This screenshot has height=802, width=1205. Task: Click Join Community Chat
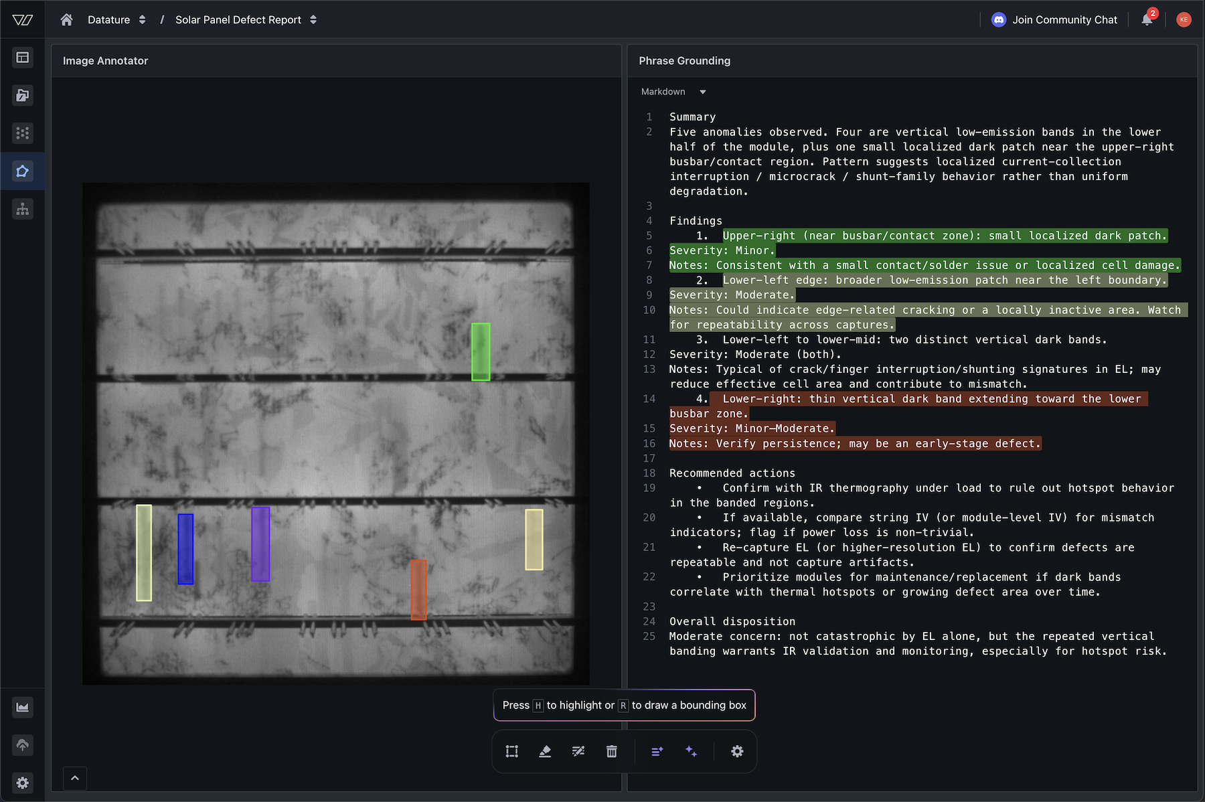pos(1054,19)
